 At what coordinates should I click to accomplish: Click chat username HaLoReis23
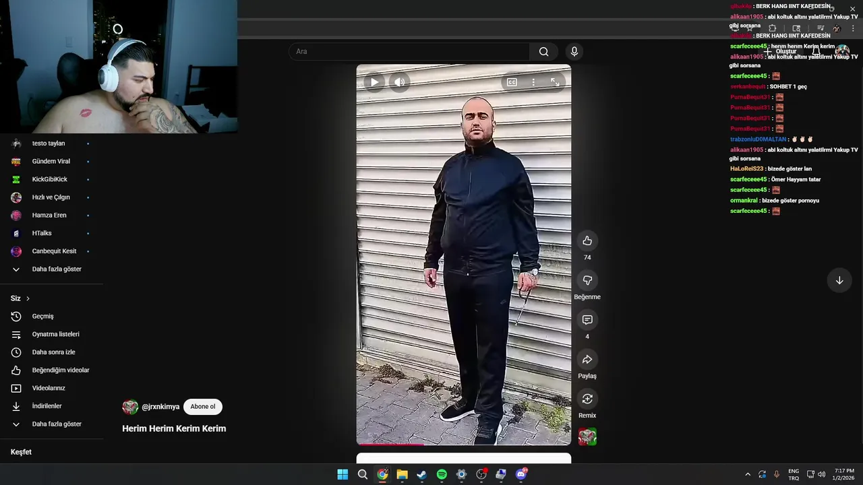[x=746, y=169]
